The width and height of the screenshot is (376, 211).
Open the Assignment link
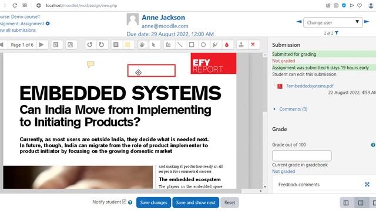[32, 23]
